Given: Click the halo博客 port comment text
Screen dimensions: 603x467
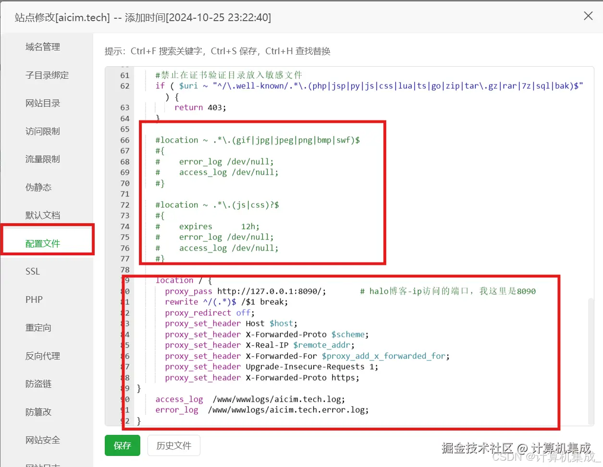Looking at the screenshot, I should coord(448,291).
